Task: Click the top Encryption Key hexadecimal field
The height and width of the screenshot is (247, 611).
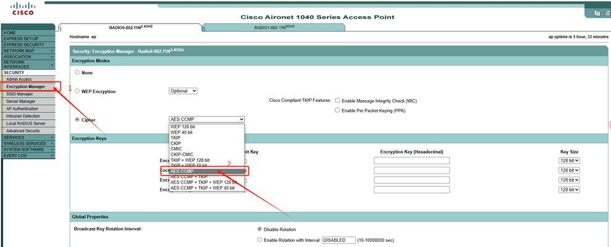Action: click(x=411, y=161)
